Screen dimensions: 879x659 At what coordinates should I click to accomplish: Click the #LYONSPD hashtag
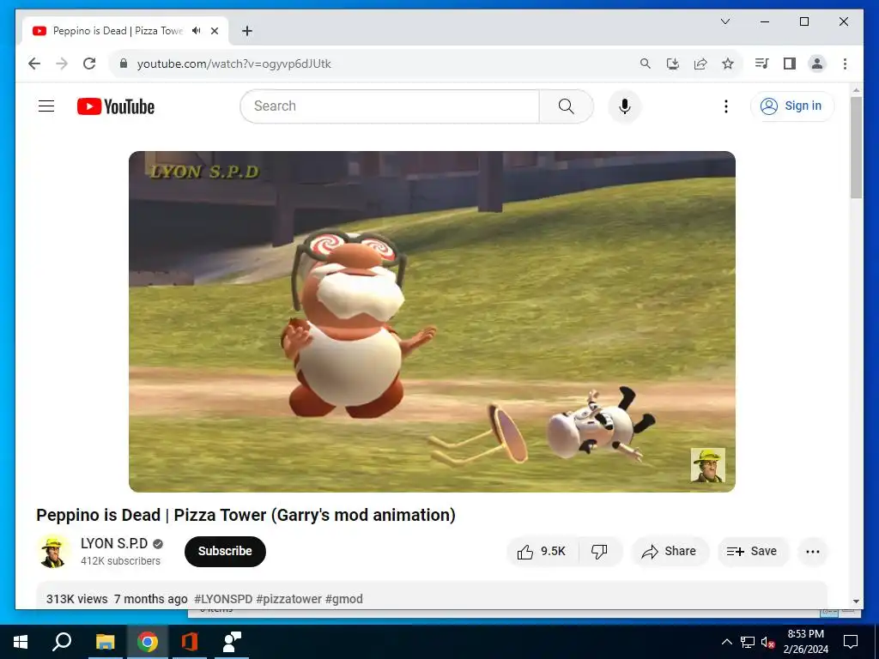pyautogui.click(x=223, y=599)
